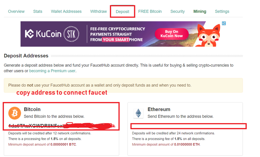Select the Deposit tab

coord(122,12)
